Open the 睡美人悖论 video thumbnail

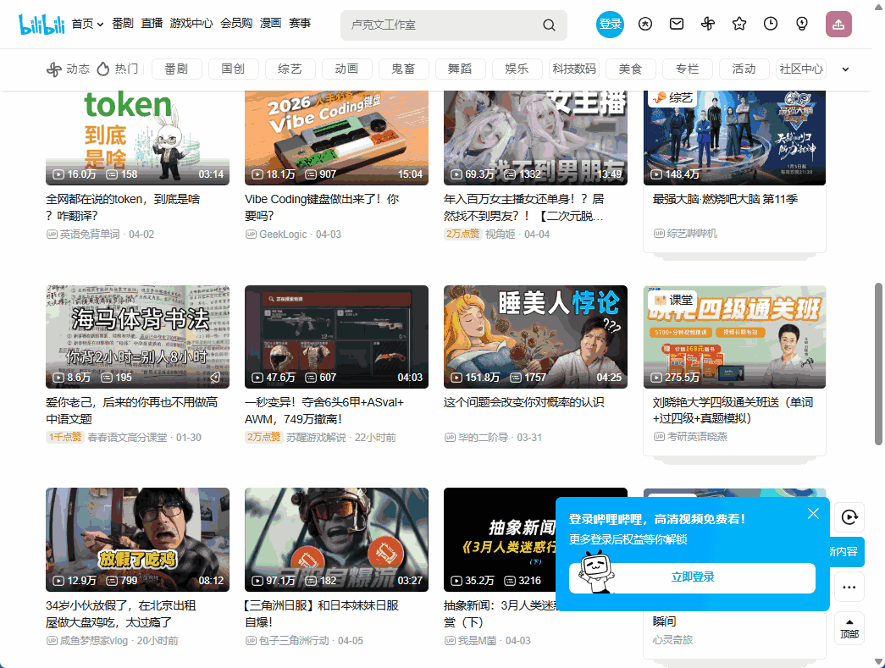point(535,337)
